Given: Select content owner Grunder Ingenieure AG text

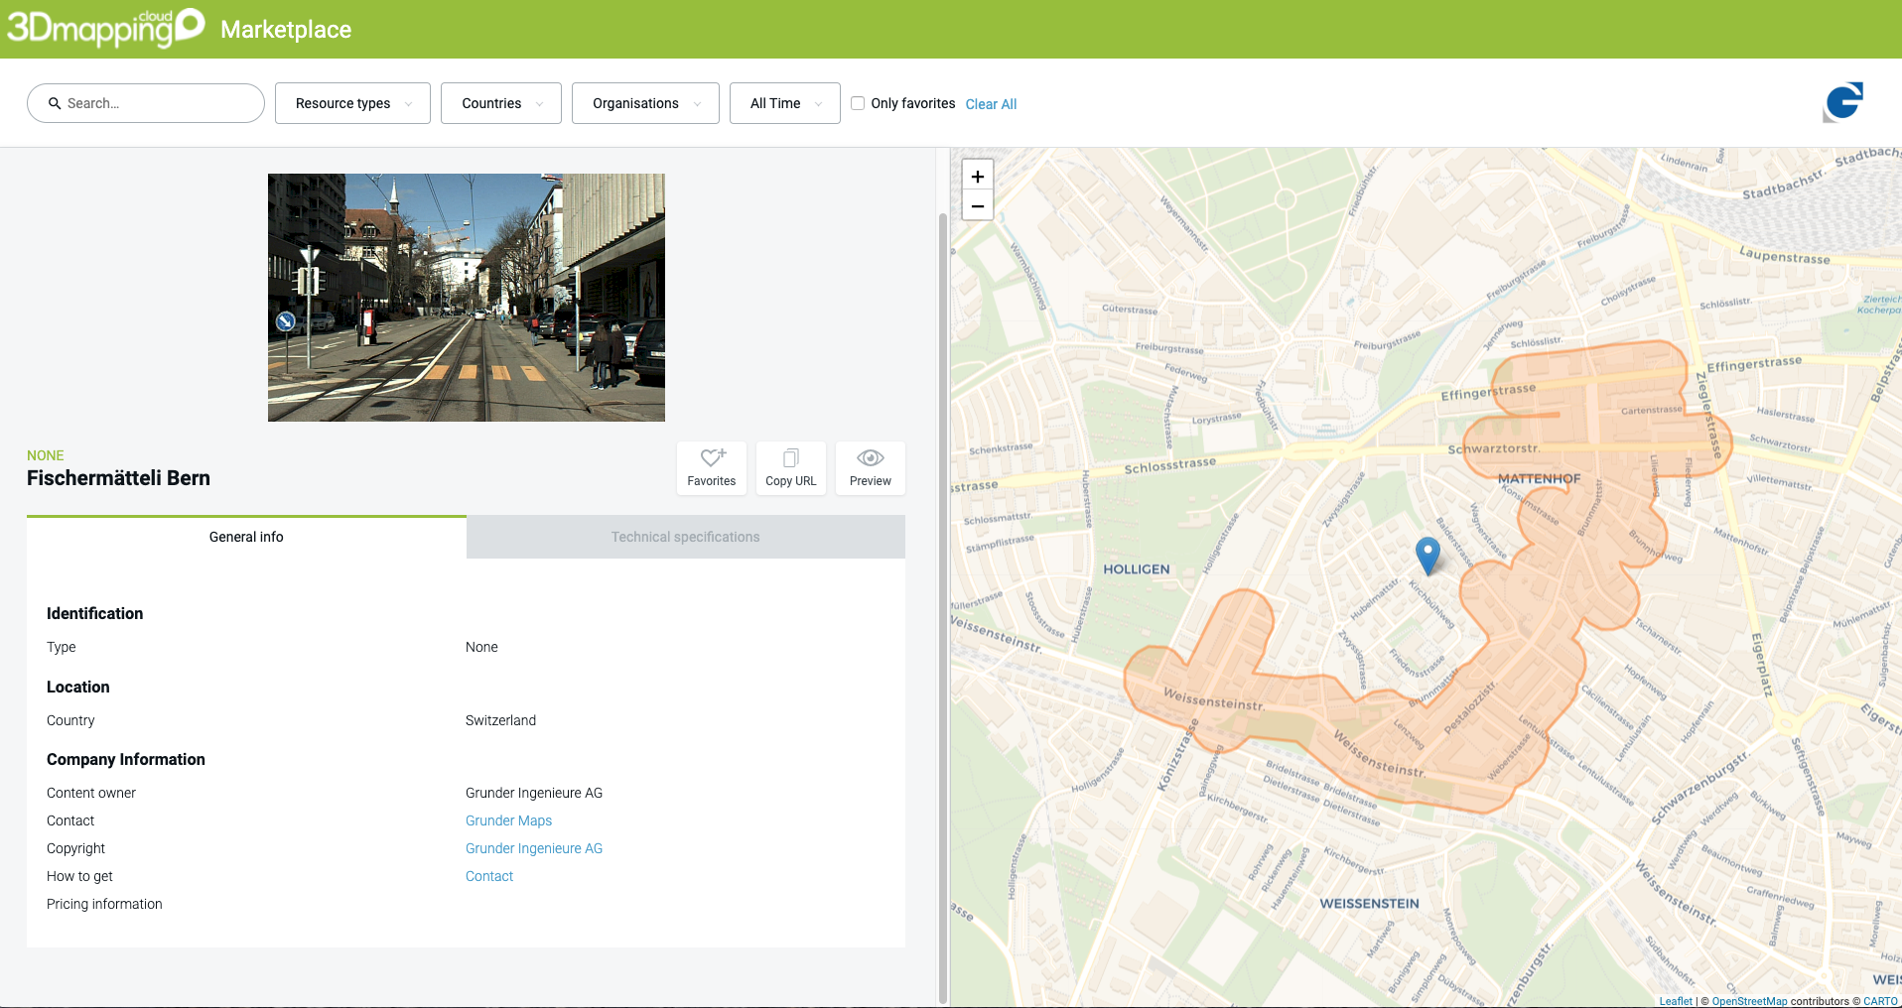Looking at the screenshot, I should click(534, 793).
